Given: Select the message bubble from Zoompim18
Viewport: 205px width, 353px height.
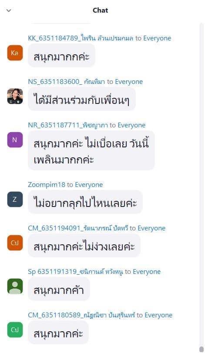Looking at the screenshot, I should pos(85,202).
